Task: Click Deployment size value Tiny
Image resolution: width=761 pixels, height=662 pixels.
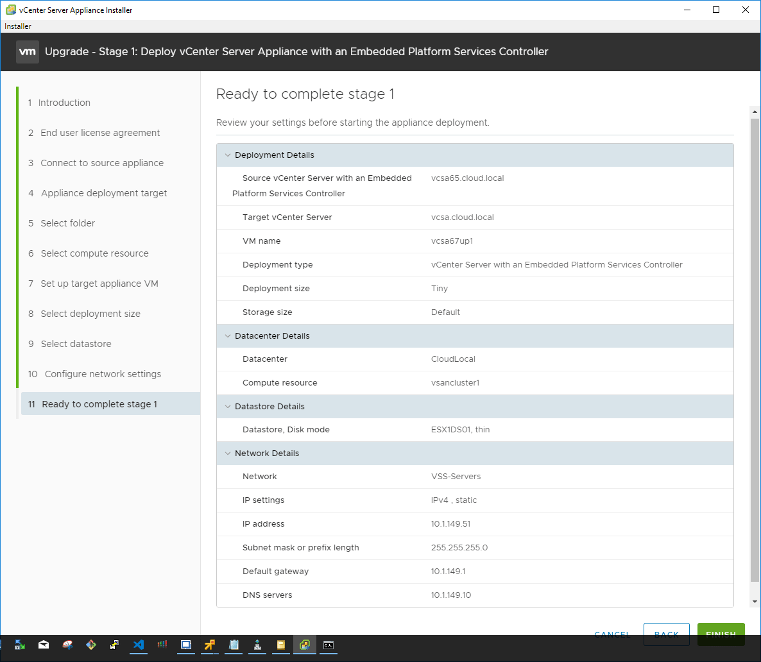Action: [x=440, y=288]
